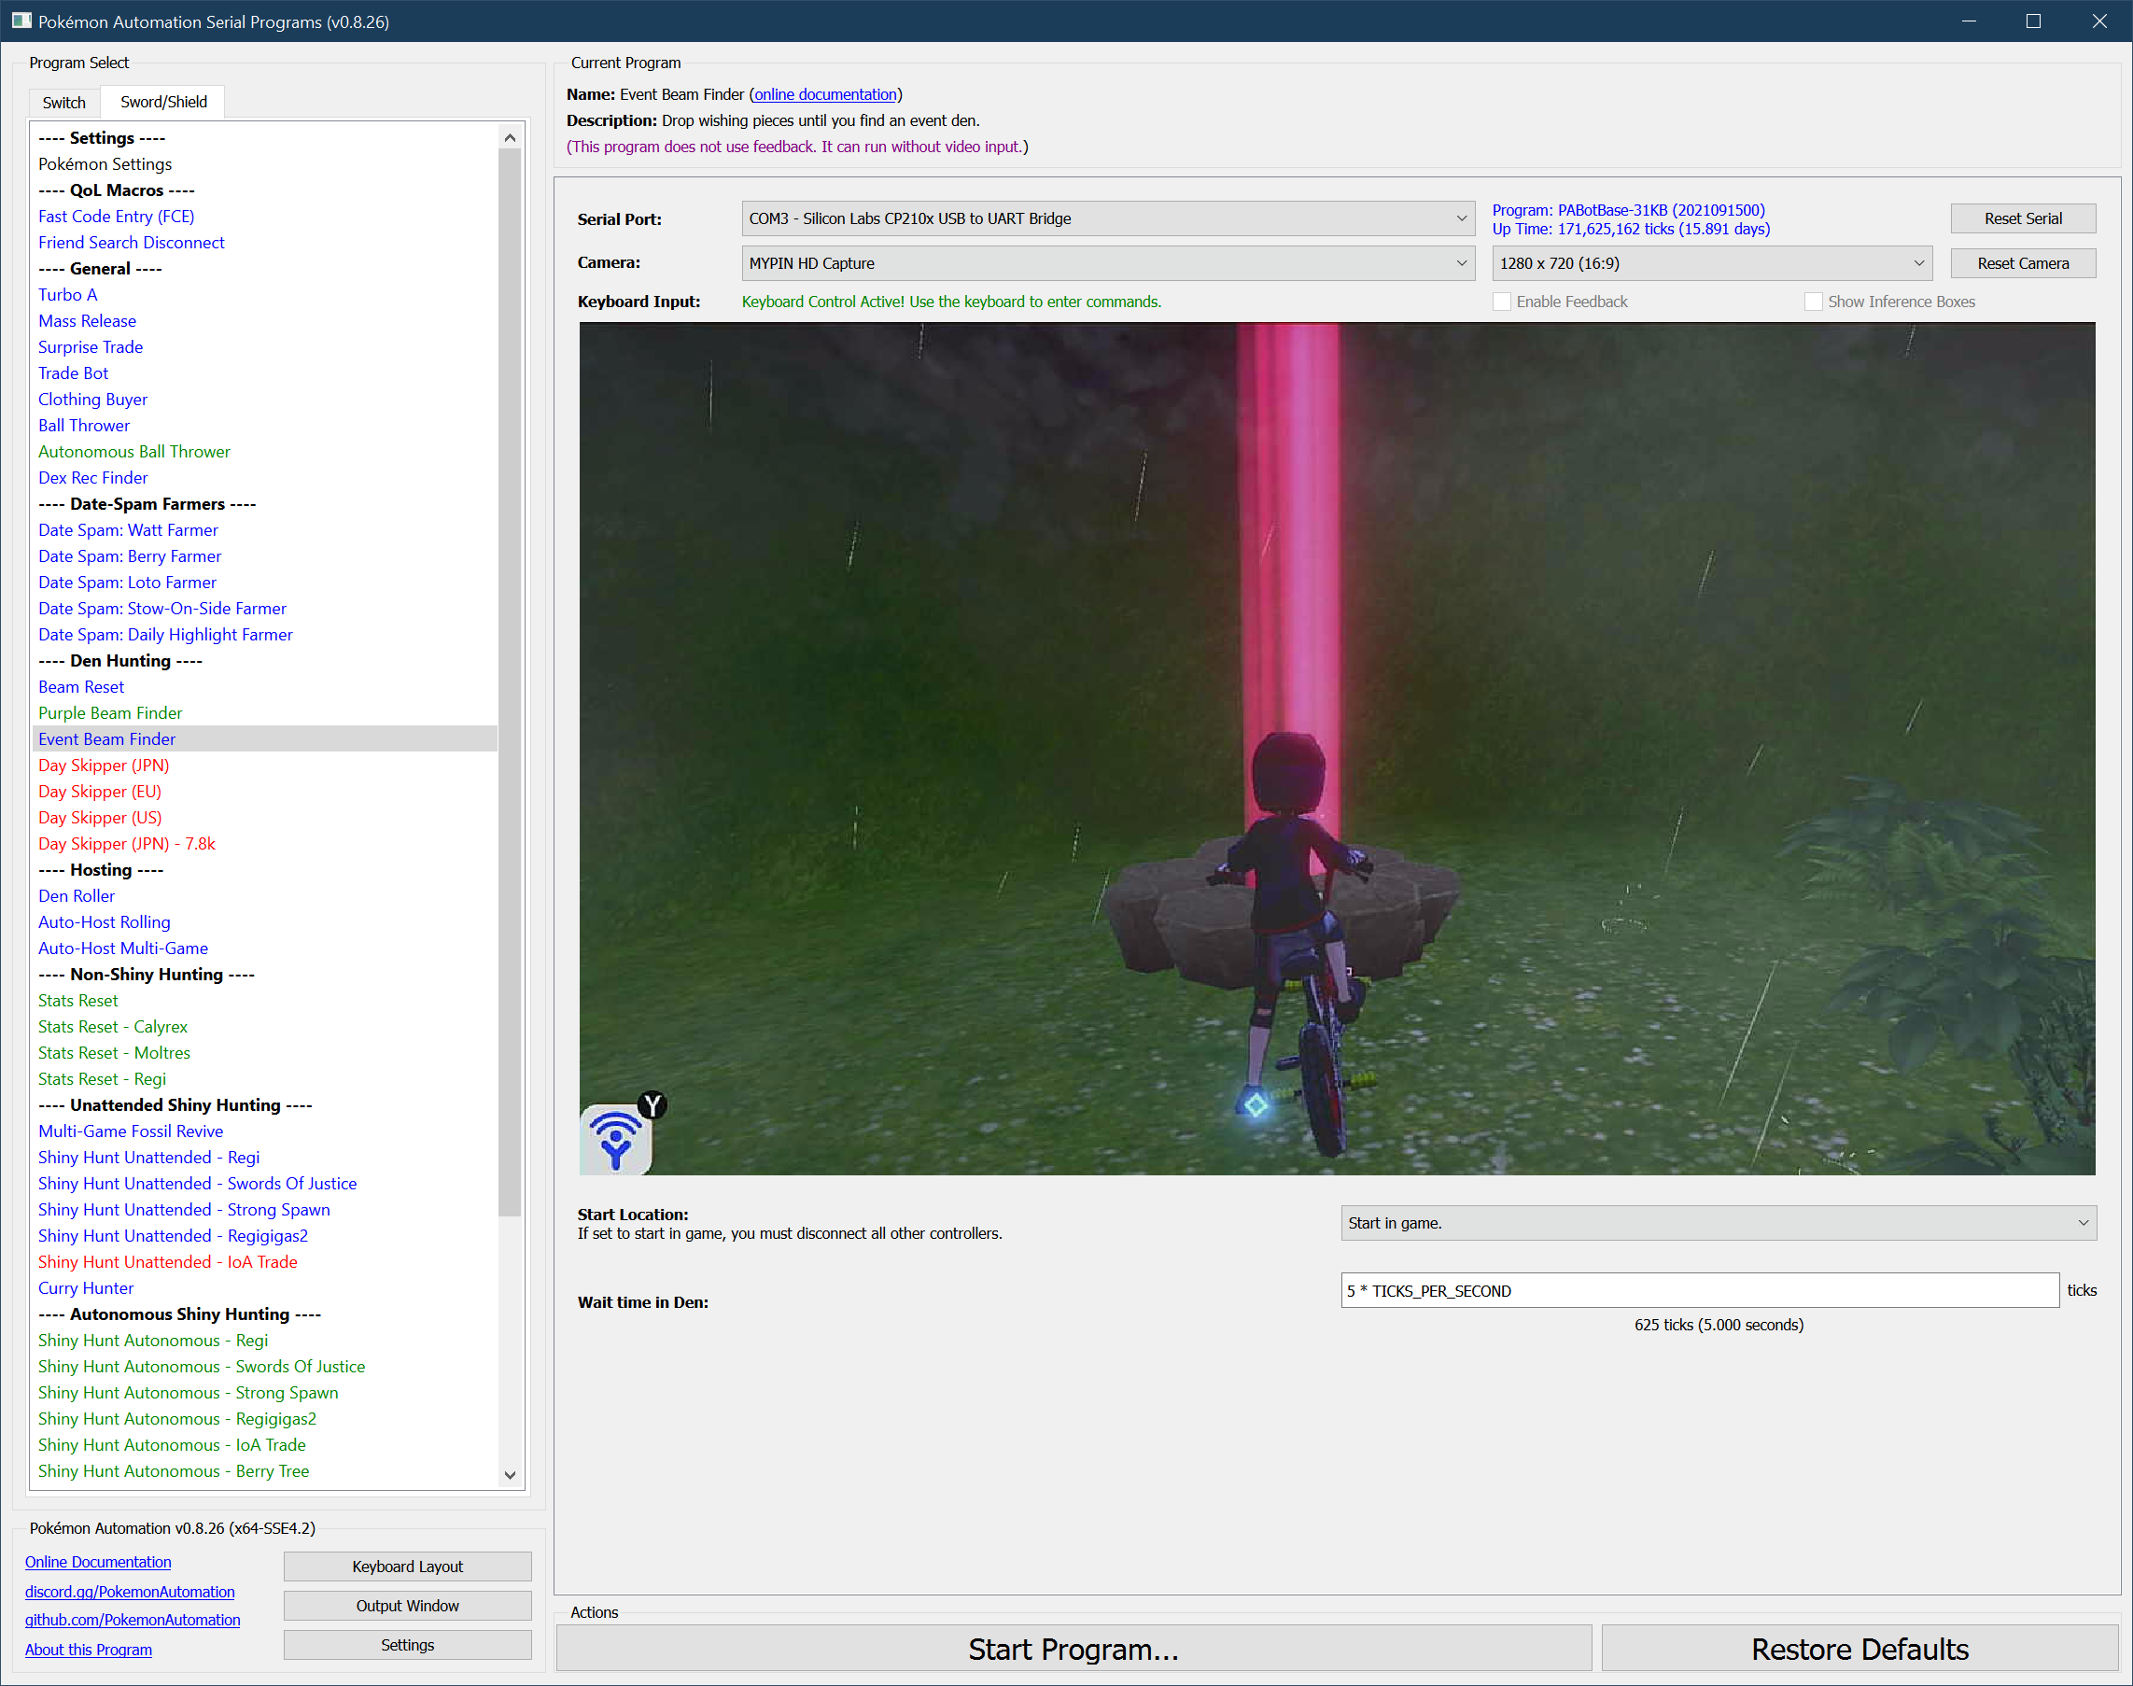This screenshot has width=2133, height=1686.
Task: Click the Y-Comm wireless icon in game view
Action: coord(616,1139)
